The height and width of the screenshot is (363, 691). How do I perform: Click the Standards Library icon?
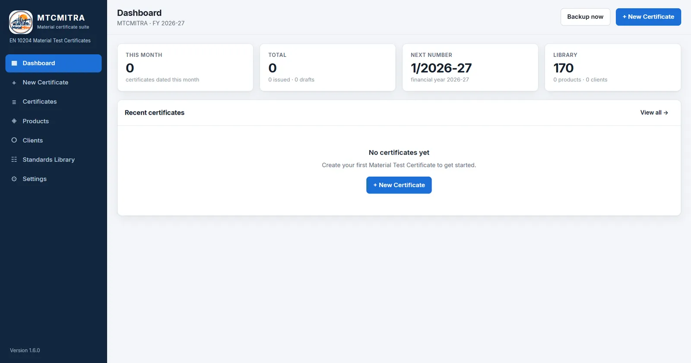[x=14, y=160]
